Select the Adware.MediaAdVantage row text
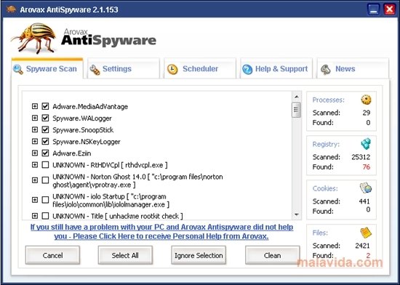Image resolution: width=400 pixels, height=285 pixels. (90, 107)
